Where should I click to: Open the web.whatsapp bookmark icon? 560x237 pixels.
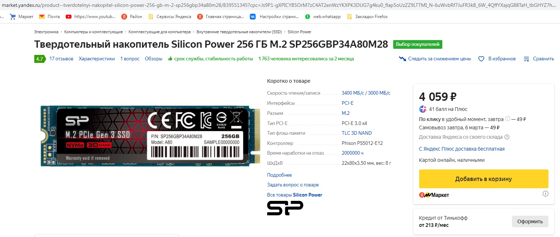307,17
